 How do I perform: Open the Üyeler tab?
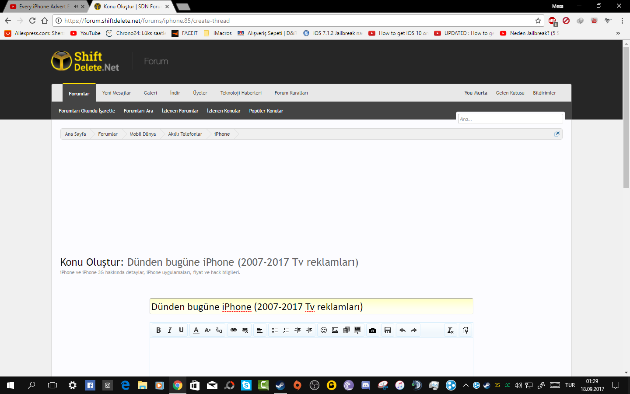[x=200, y=93]
